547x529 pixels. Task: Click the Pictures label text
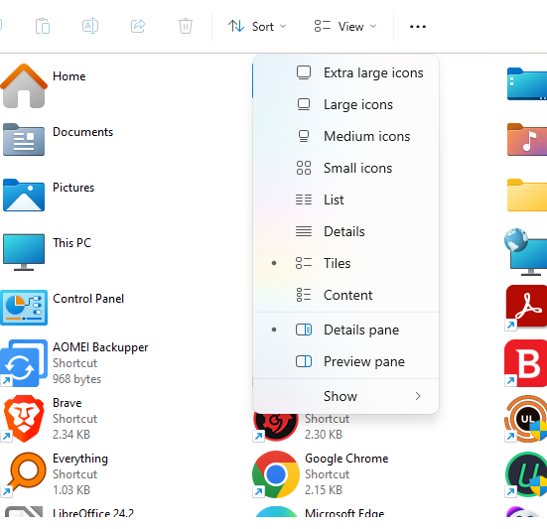tap(73, 188)
